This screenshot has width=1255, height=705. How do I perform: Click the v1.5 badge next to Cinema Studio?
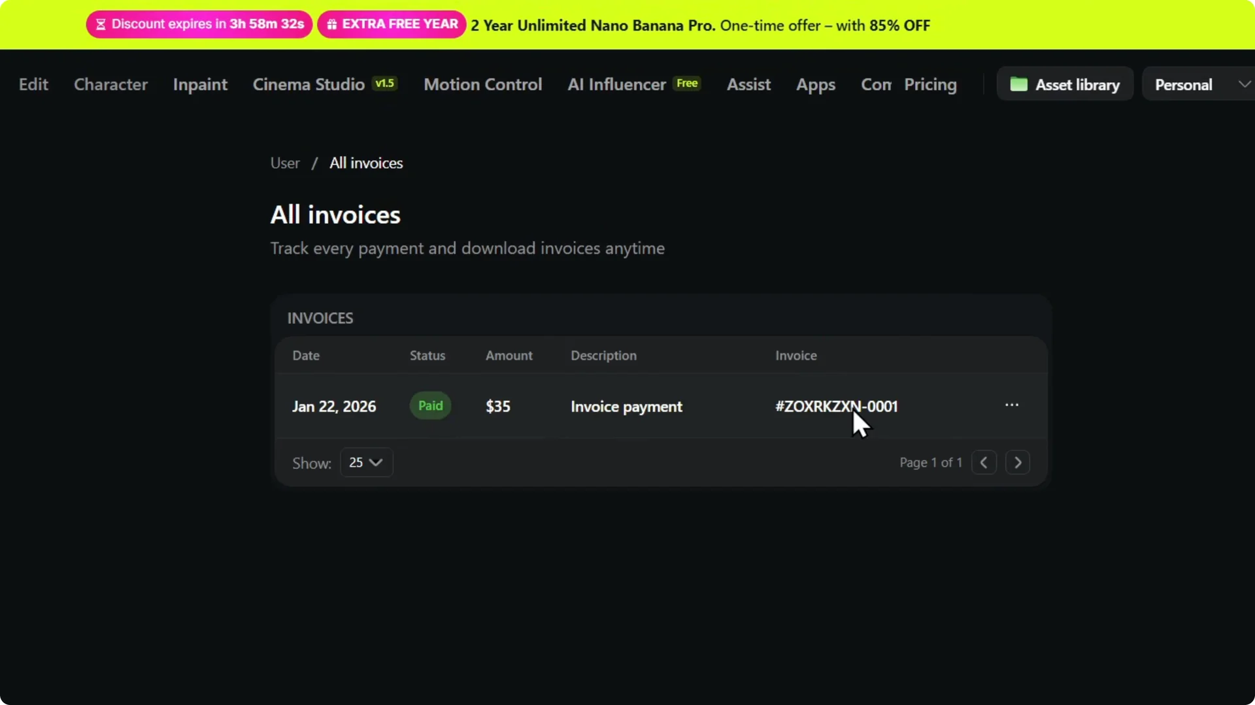(x=384, y=83)
